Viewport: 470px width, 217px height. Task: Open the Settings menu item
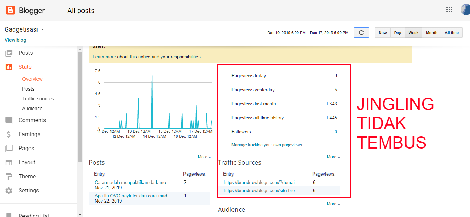pos(29,191)
